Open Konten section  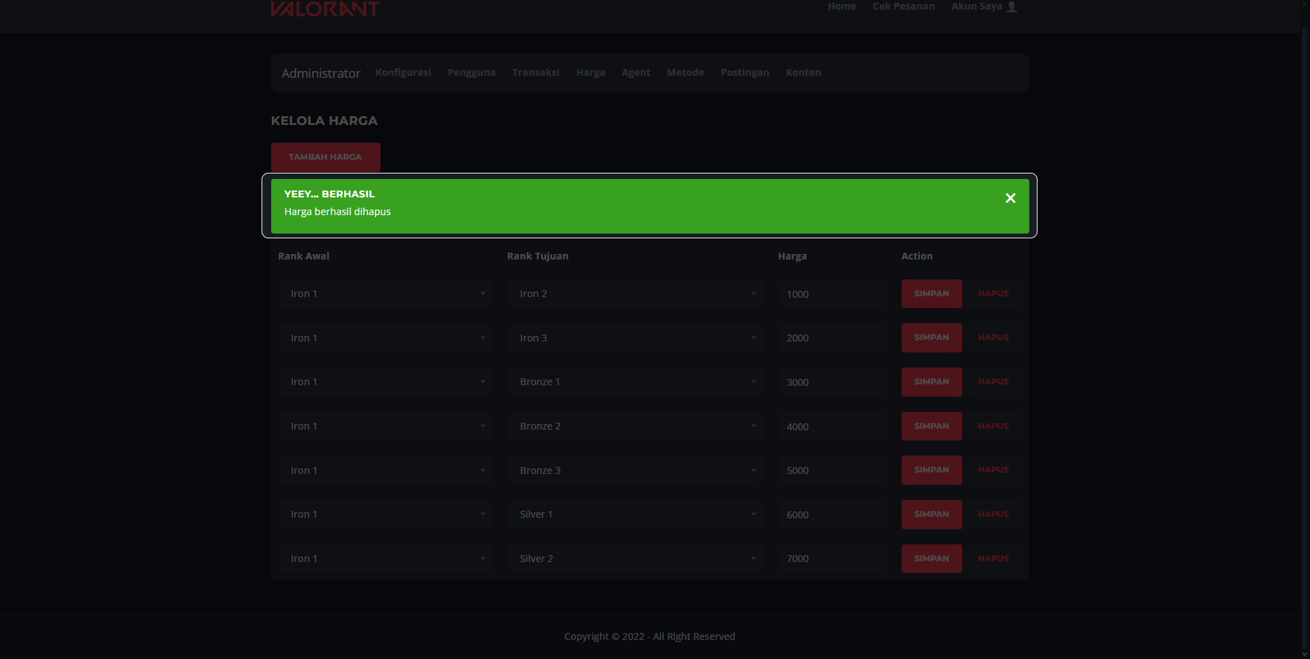pos(803,72)
